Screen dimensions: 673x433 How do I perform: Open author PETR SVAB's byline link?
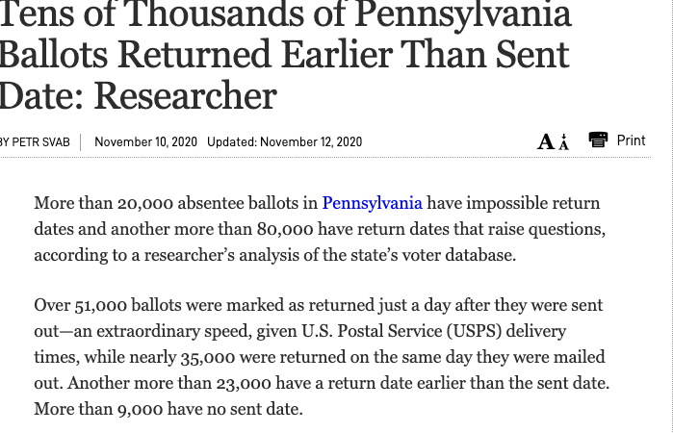pos(40,142)
